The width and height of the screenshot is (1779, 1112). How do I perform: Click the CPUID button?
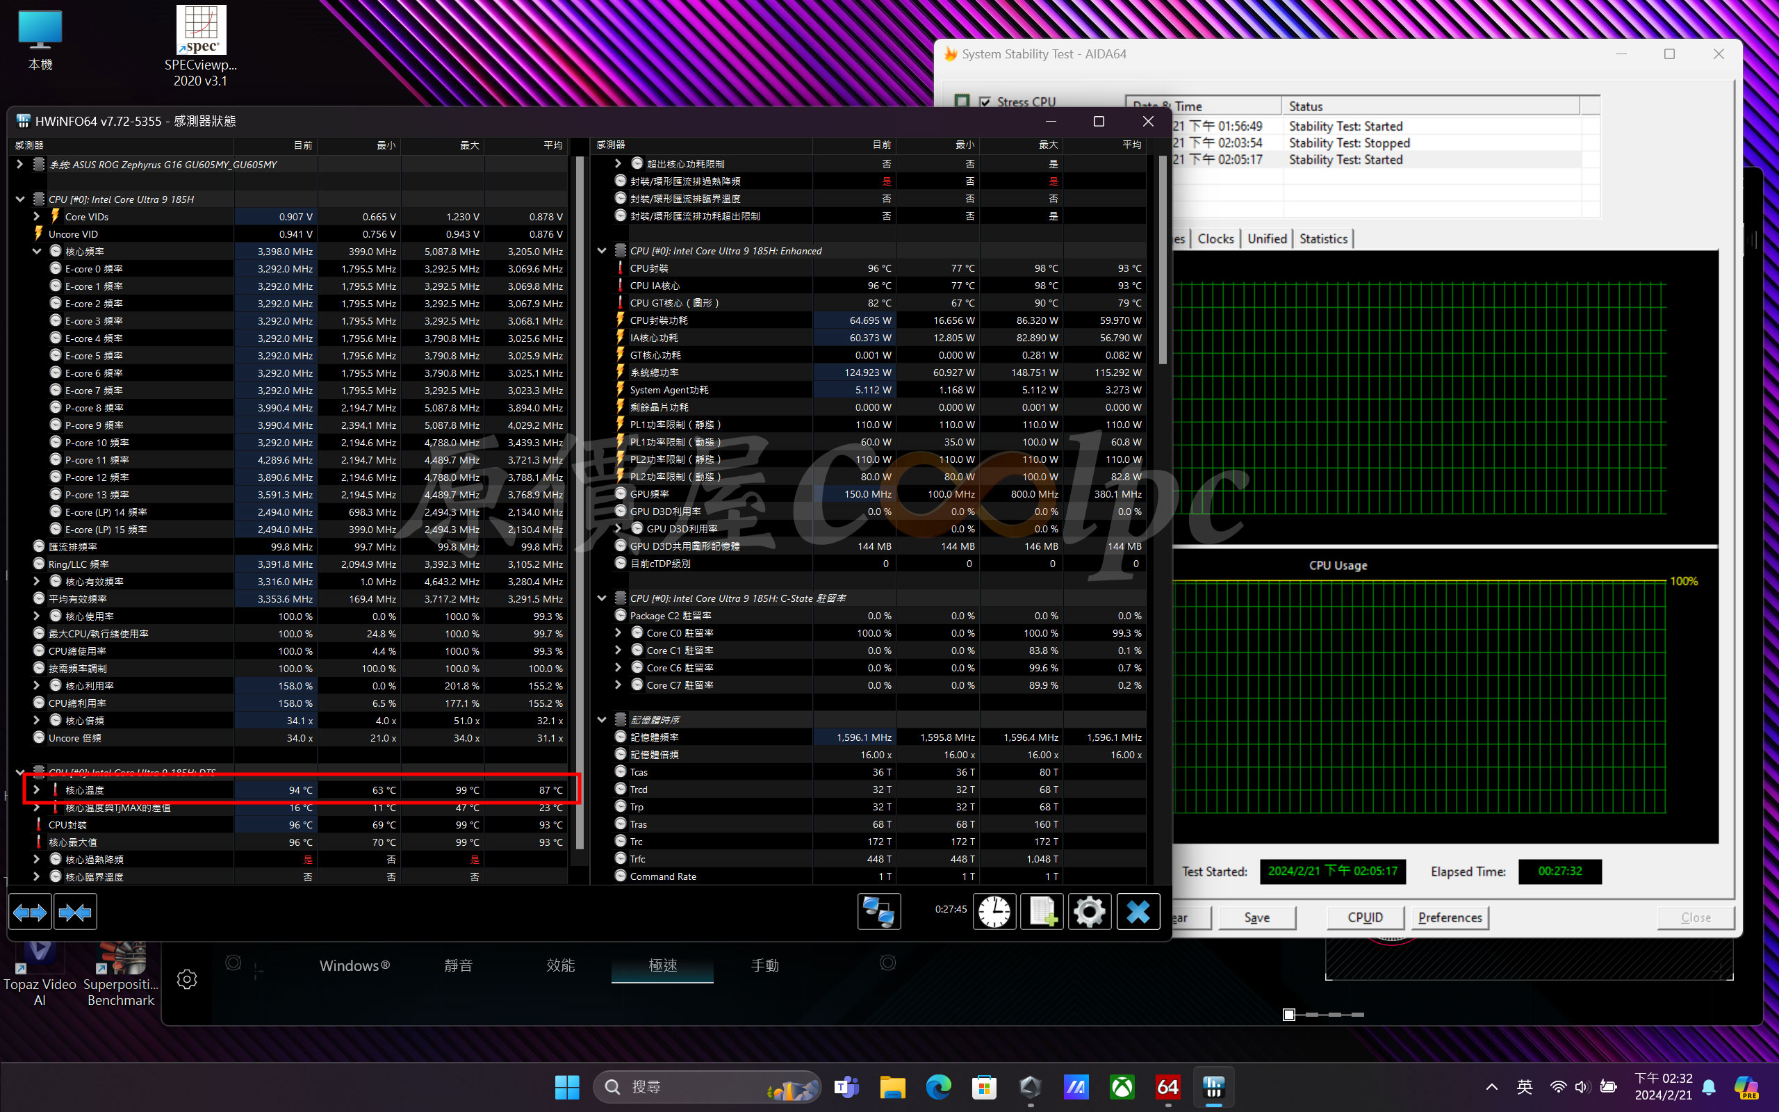pyautogui.click(x=1365, y=918)
